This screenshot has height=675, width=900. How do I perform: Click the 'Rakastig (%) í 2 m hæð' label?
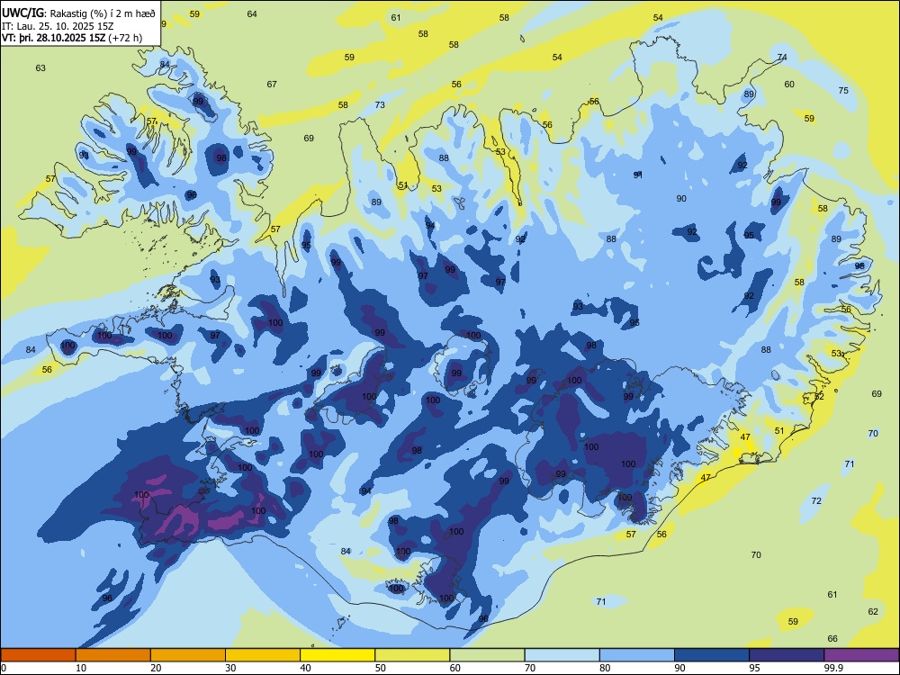pyautogui.click(x=103, y=13)
